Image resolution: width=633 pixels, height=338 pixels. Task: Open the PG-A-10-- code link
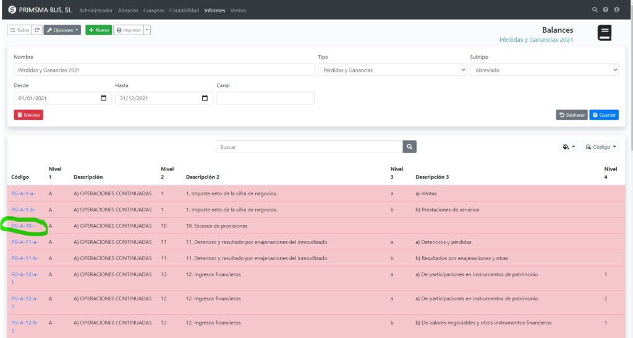[23, 226]
